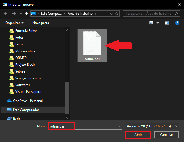Screen dimensions: 184x142
Task: Click the Forward navigation arrow
Action: [x=14, y=13]
